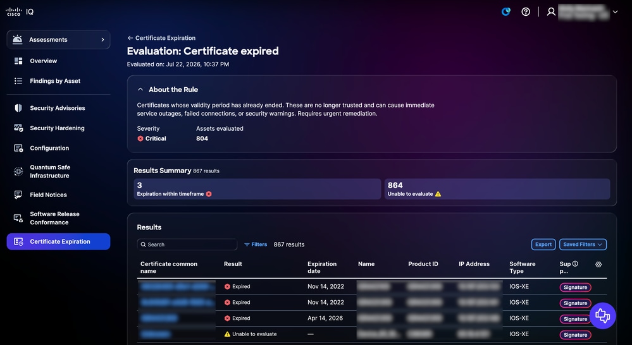The image size is (632, 345).
Task: Collapse the About the Rule section
Action: click(x=140, y=89)
